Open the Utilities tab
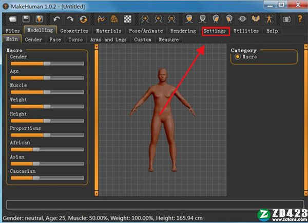This screenshot has height=223, width=308. (x=246, y=31)
